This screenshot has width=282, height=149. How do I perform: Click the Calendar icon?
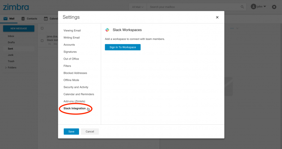[46, 19]
